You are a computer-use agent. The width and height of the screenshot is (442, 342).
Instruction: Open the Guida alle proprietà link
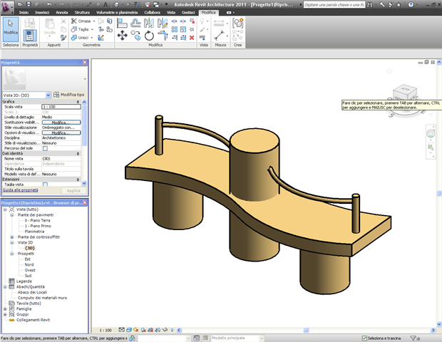pyautogui.click(x=19, y=191)
